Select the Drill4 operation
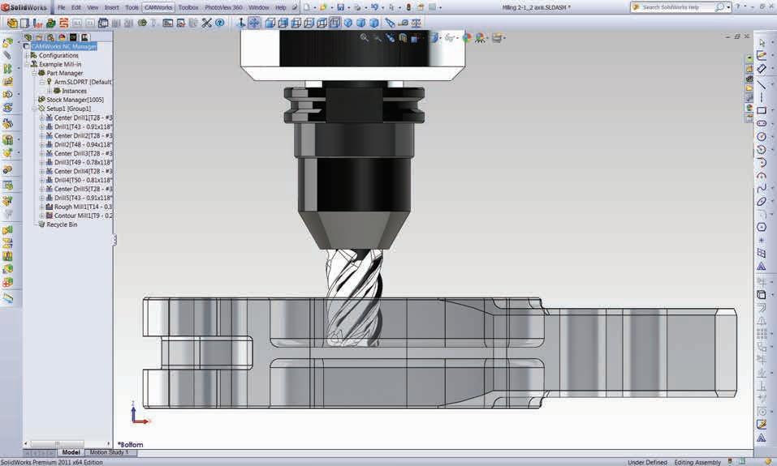This screenshot has height=466, width=777. tap(83, 180)
